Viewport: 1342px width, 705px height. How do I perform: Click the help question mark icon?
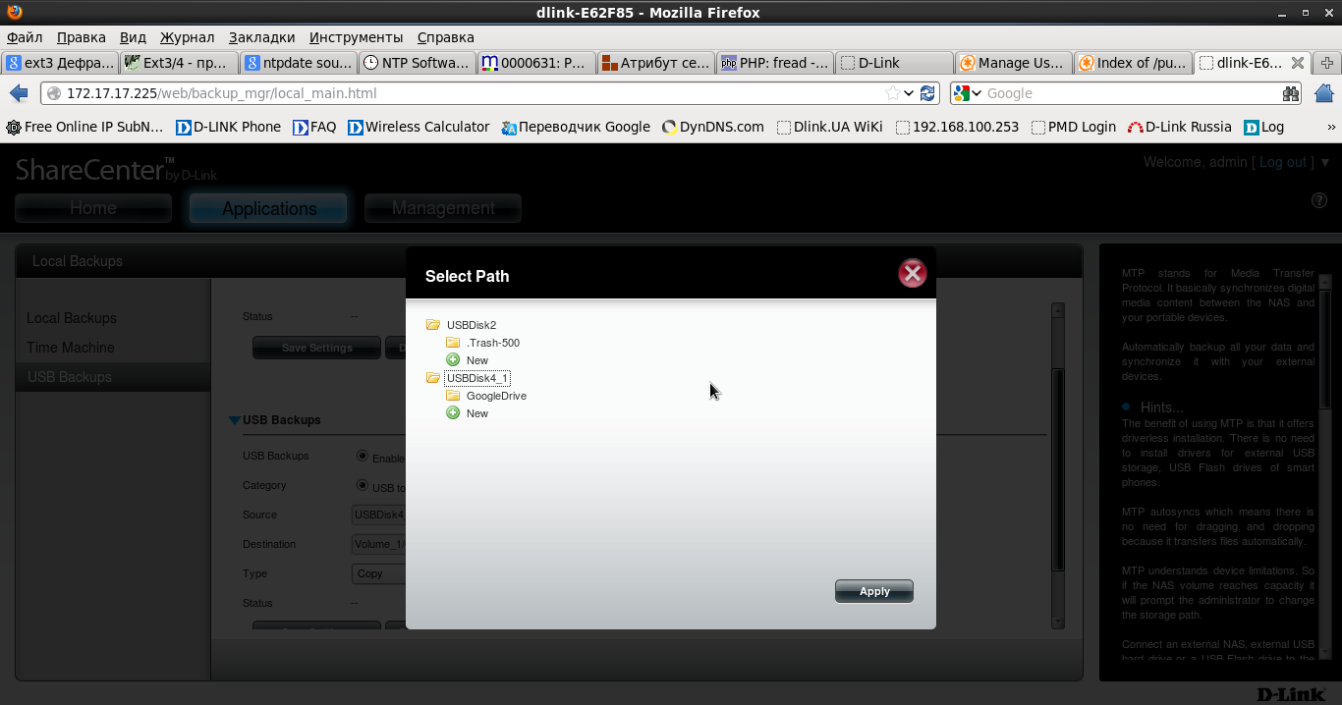(1319, 200)
